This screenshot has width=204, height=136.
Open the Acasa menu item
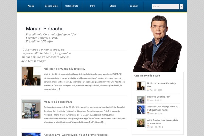click(x=31, y=6)
